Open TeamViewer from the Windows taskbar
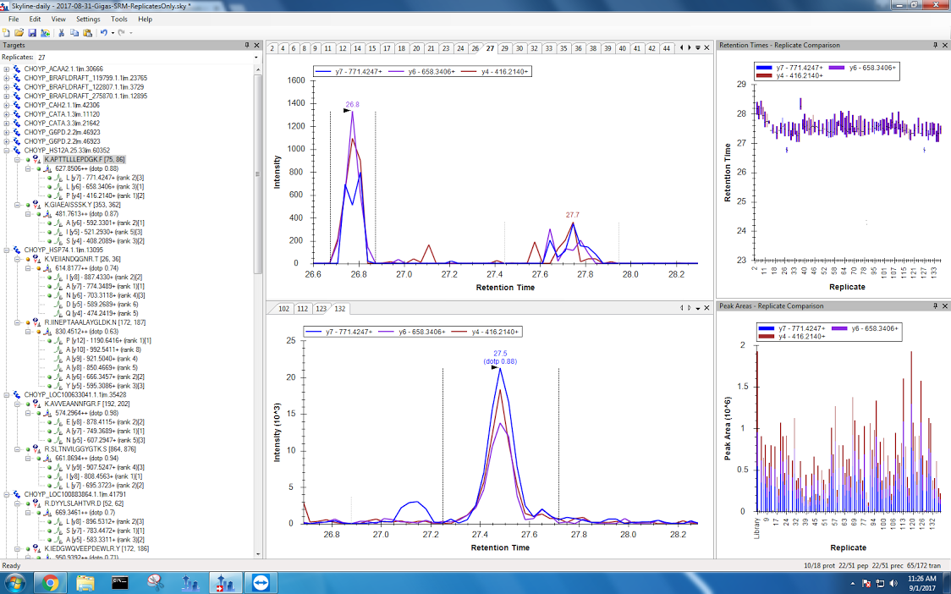This screenshot has height=594, width=951. (257, 582)
